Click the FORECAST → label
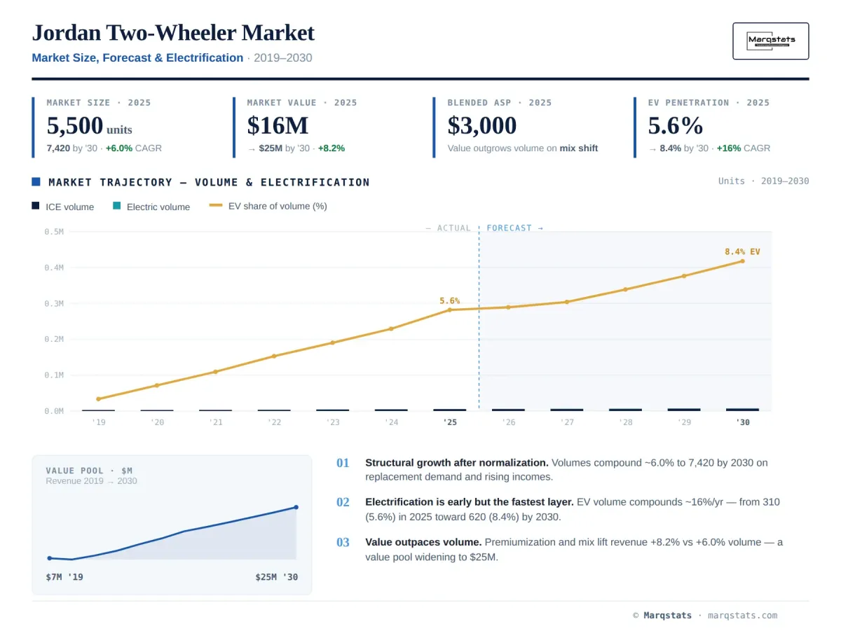This screenshot has height=638, width=841. pos(514,228)
